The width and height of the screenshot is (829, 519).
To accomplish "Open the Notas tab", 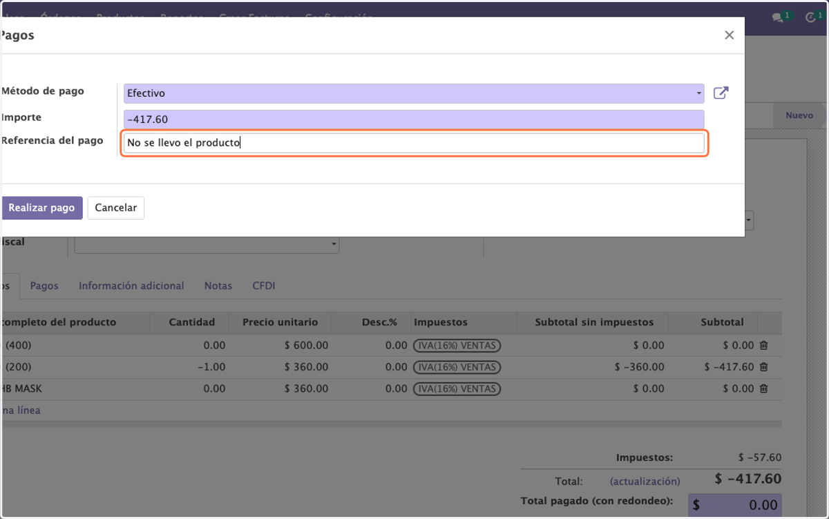I will coord(218,285).
